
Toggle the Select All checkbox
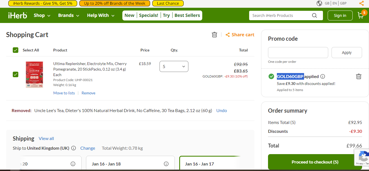point(16,50)
